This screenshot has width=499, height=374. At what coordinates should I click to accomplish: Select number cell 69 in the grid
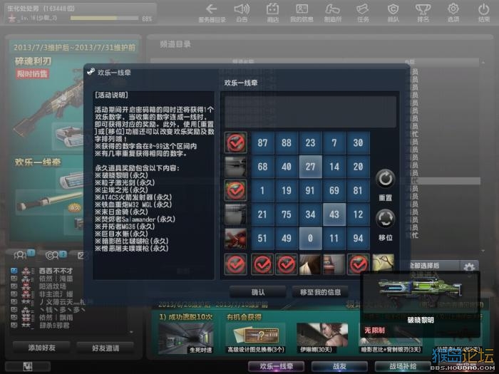pos(334,190)
